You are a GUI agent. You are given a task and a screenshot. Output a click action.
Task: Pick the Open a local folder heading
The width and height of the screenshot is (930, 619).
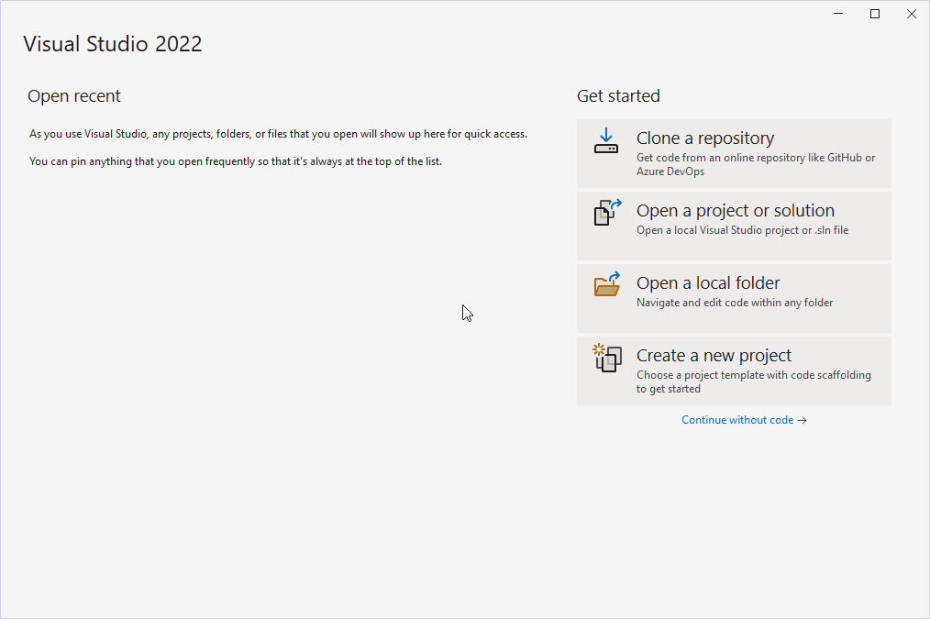click(x=708, y=282)
